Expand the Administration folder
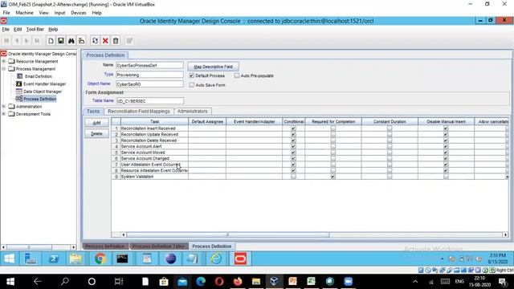 coord(3,107)
